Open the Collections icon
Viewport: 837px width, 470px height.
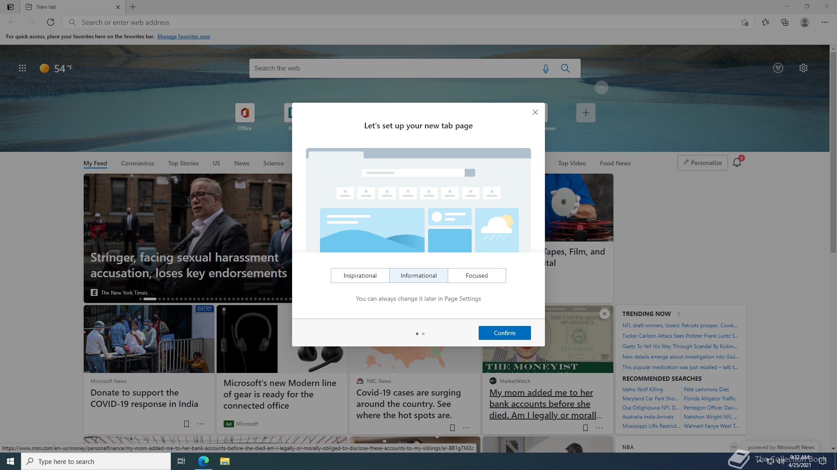click(785, 22)
